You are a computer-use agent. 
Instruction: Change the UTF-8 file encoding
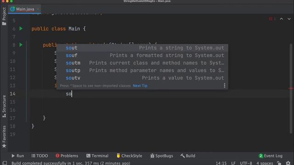click(x=246, y=163)
